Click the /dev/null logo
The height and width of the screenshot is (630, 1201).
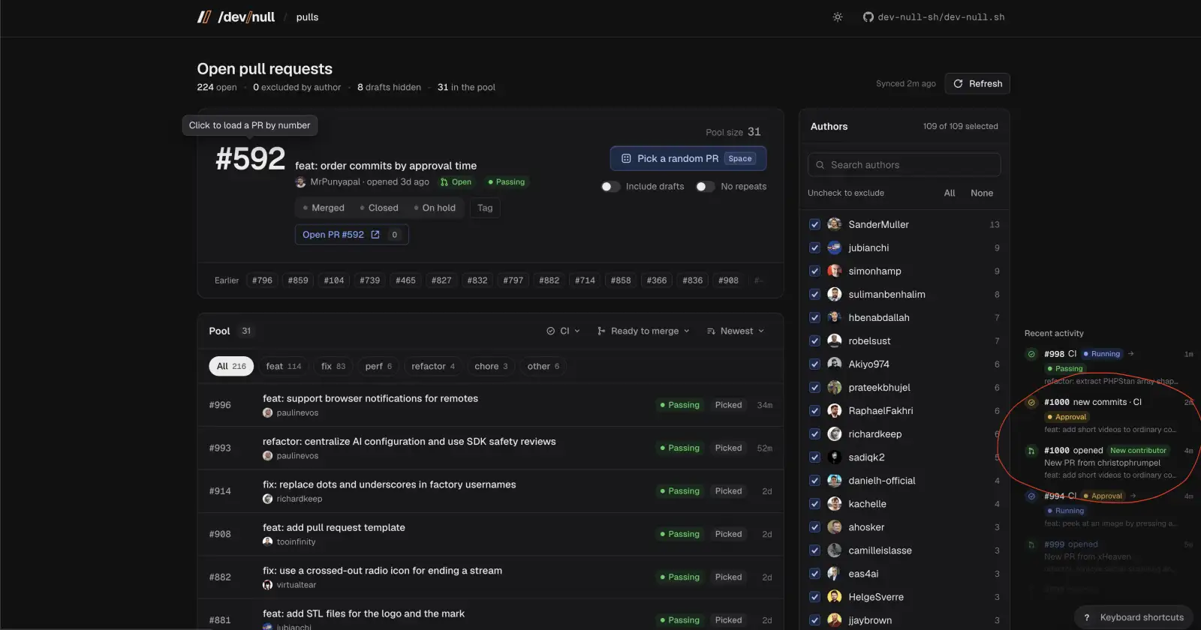click(236, 17)
